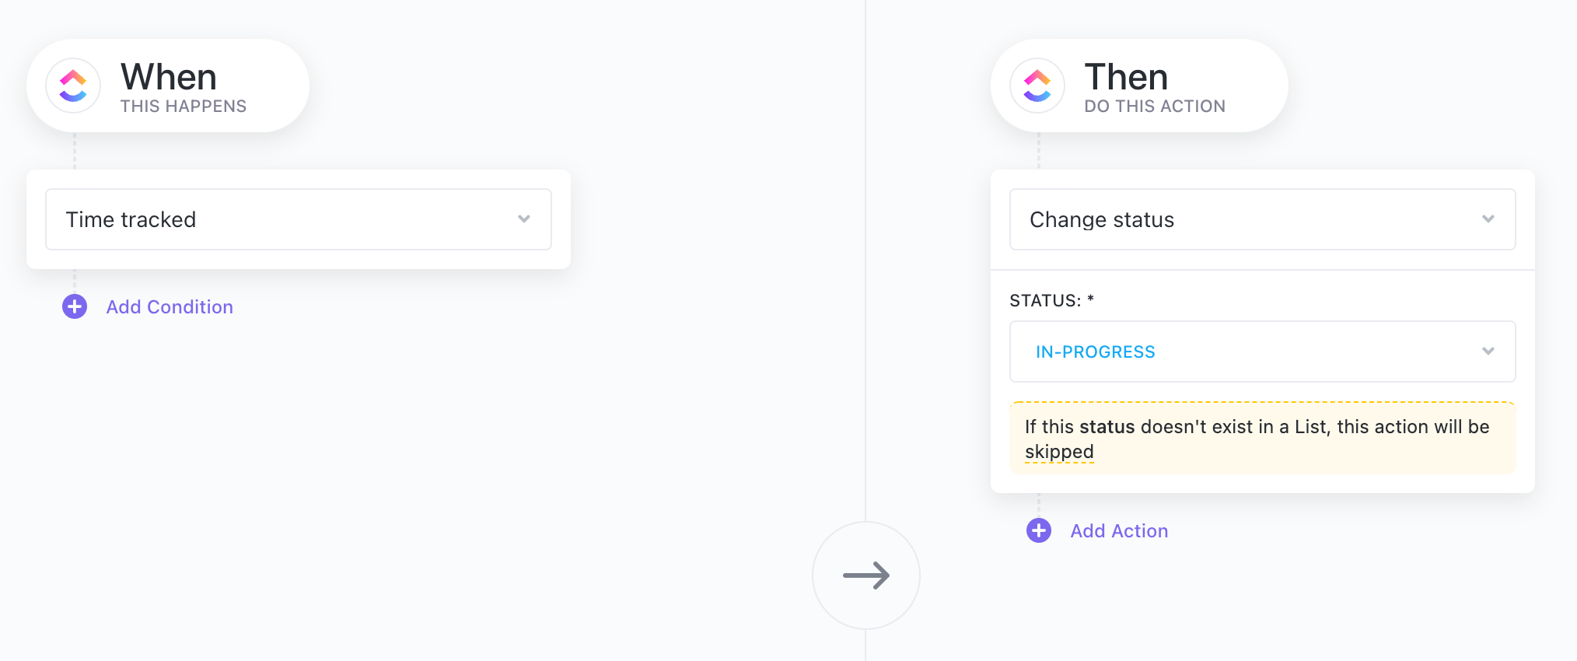Screen dimensions: 1577x661
Task: Open the STATUS dropdown showing IN-PROGRESS
Action: [1260, 351]
